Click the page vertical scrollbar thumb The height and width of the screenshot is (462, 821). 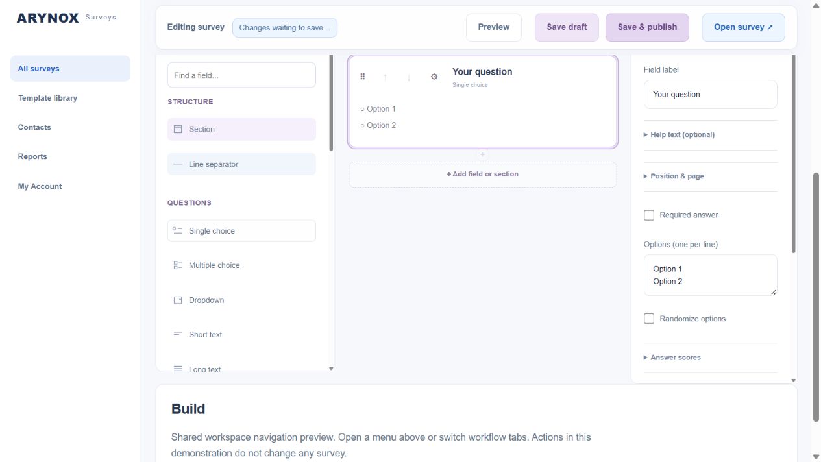click(816, 297)
